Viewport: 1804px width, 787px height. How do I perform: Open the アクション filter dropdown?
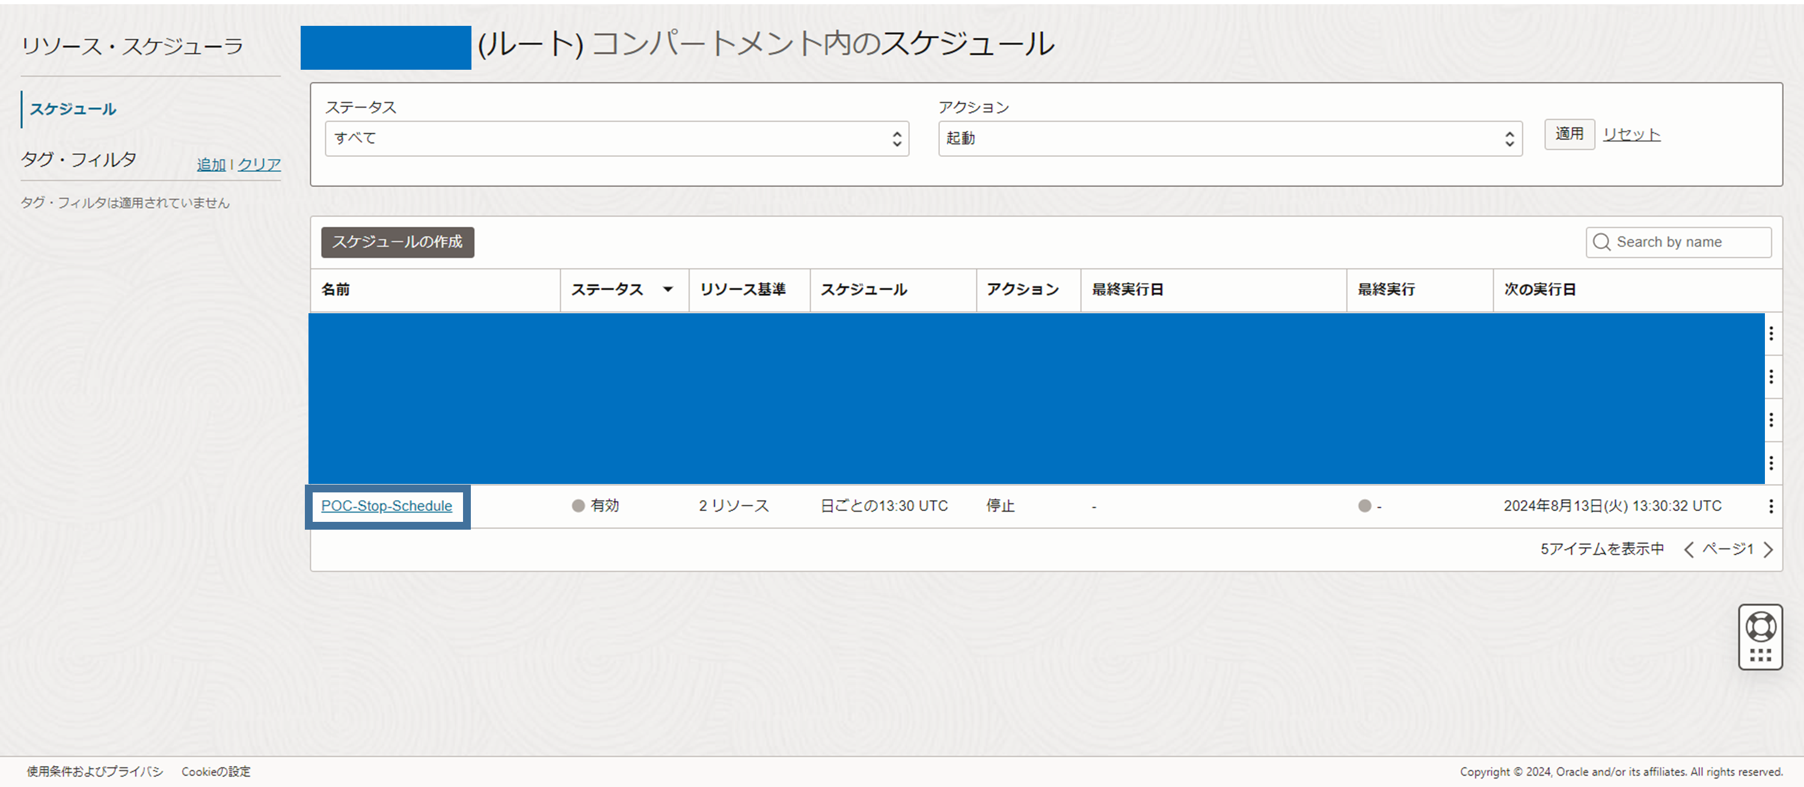(x=1230, y=139)
